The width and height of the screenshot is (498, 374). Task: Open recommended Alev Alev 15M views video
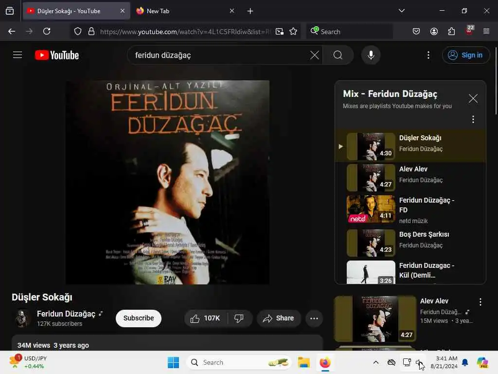tap(375, 318)
